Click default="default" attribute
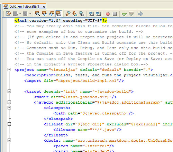The image size is (173, 152). [x=101, y=70]
